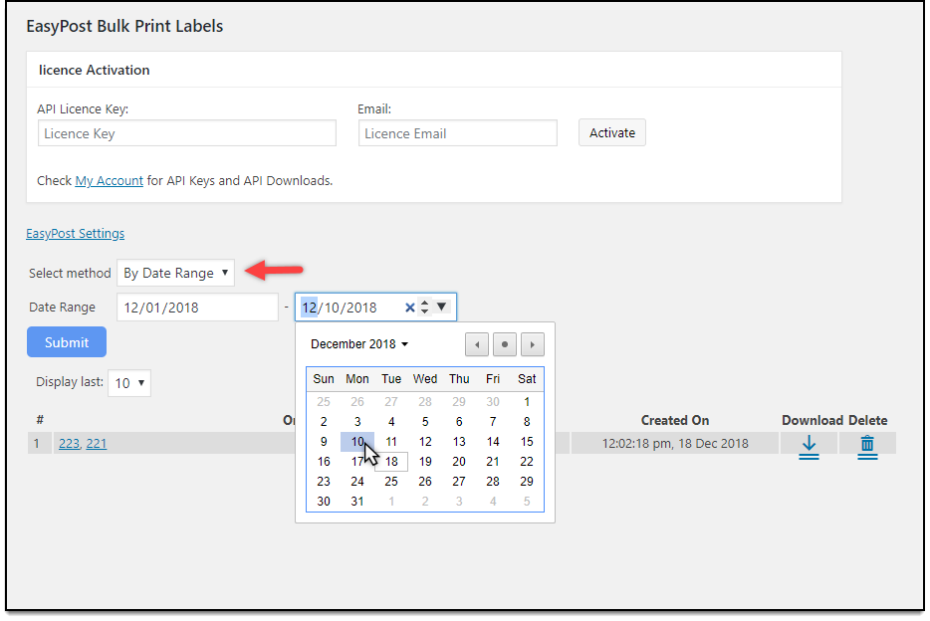
Task: Open order 221 link
Action: [x=97, y=443]
